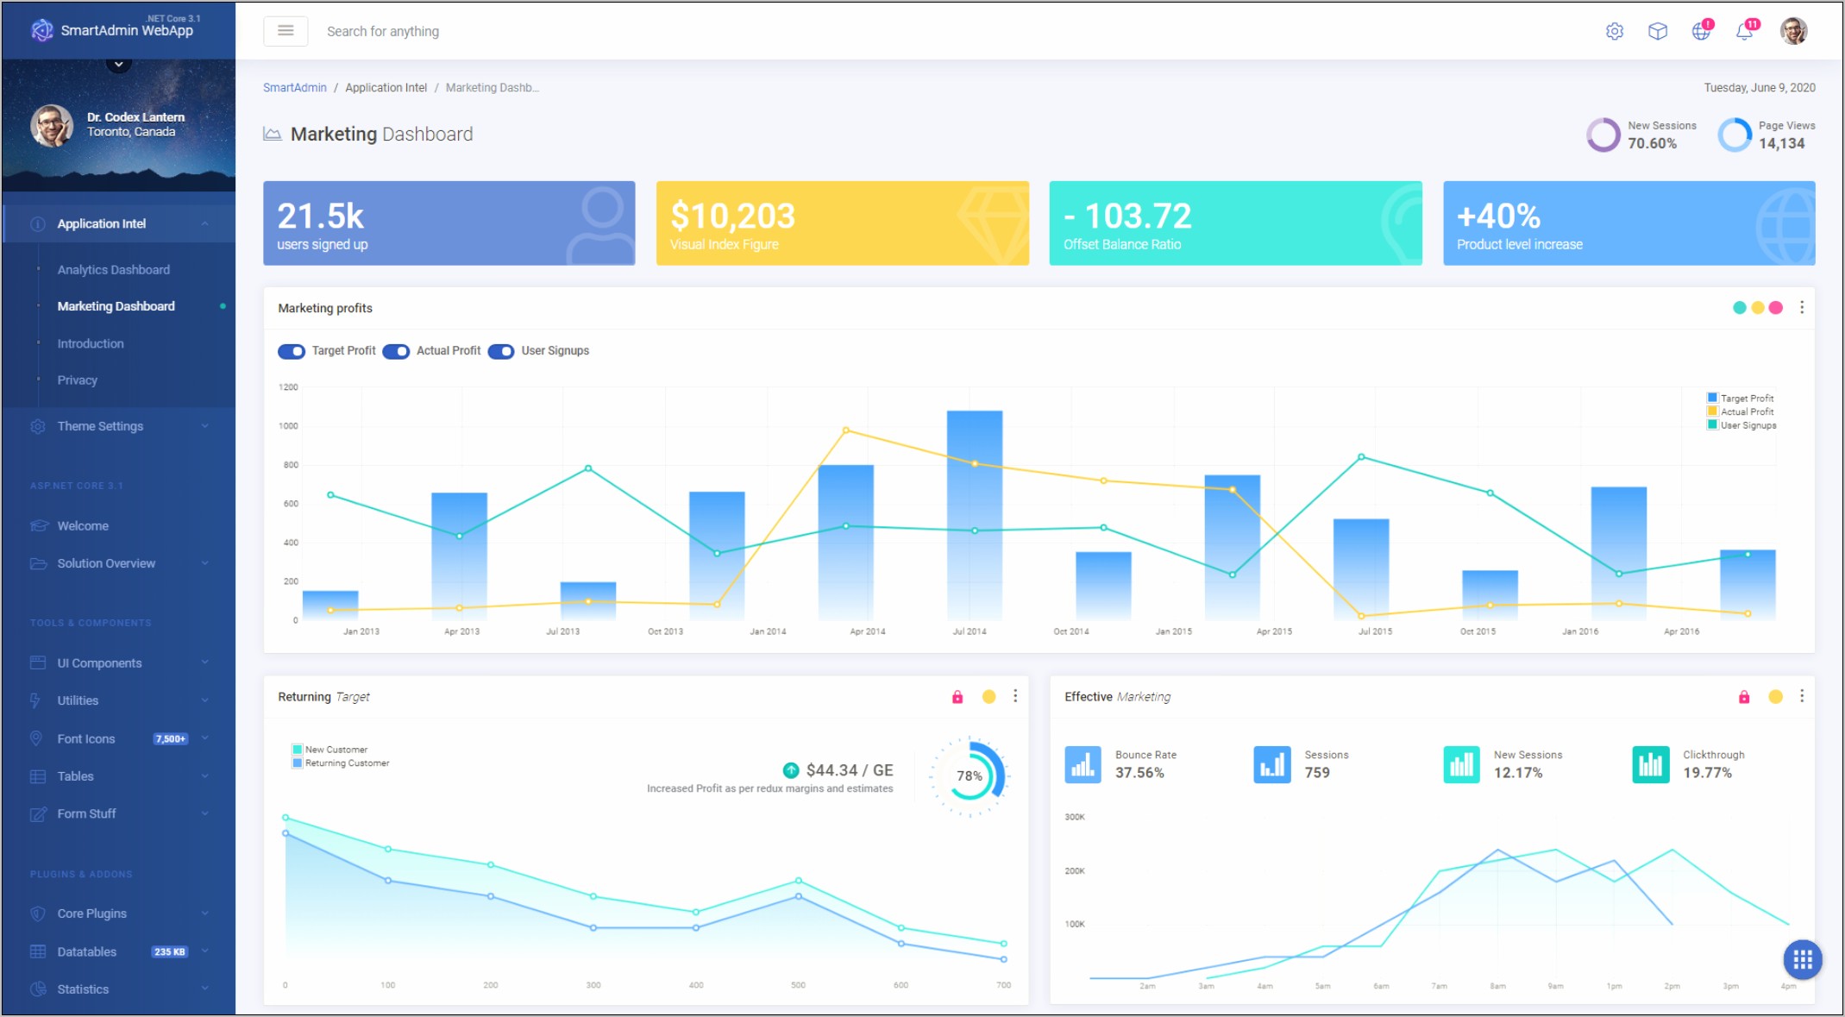
Task: Click the SmartAdmin breadcrumb link
Action: (295, 88)
